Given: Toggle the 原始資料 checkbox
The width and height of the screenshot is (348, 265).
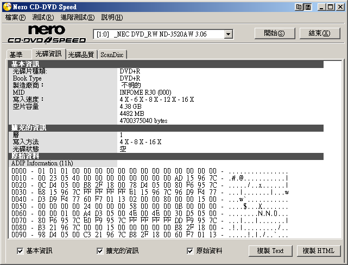Looking at the screenshot, I should tap(190, 251).
